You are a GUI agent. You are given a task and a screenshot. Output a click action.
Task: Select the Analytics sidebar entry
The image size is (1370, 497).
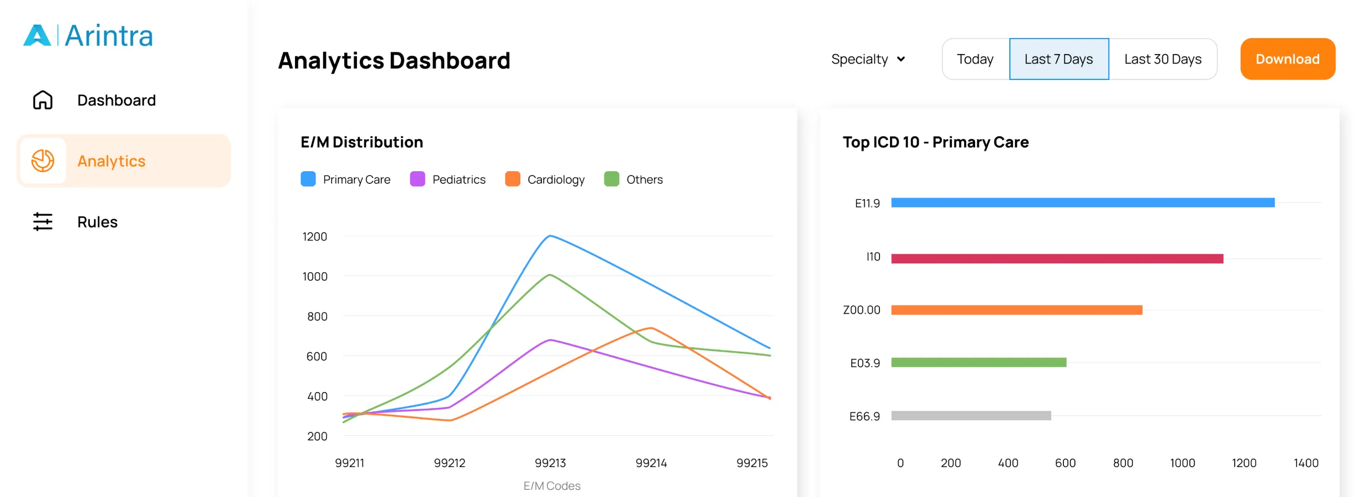[x=111, y=161]
